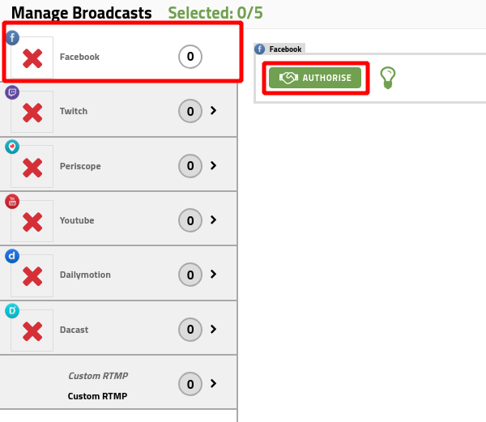Click the Dailymotion count badge showing 0
Screen dimensions: 486x422
190,275
